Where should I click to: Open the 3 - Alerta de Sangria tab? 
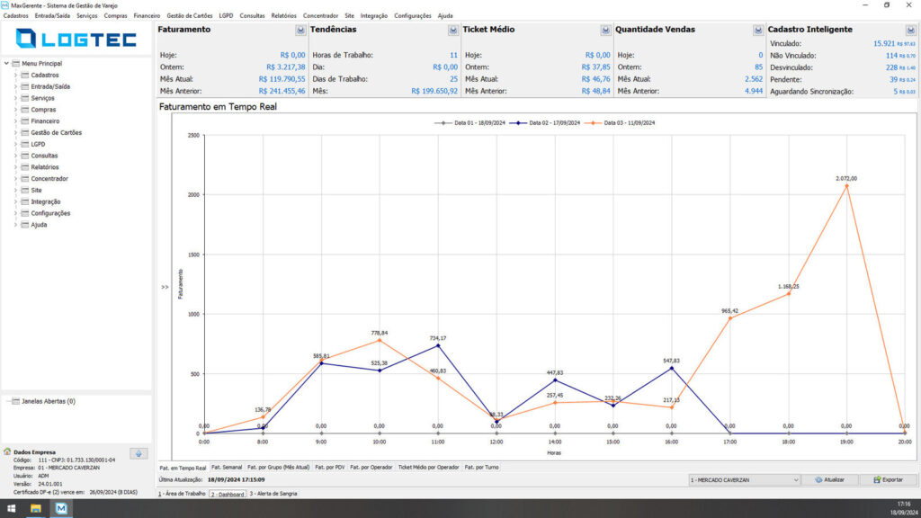[273, 494]
